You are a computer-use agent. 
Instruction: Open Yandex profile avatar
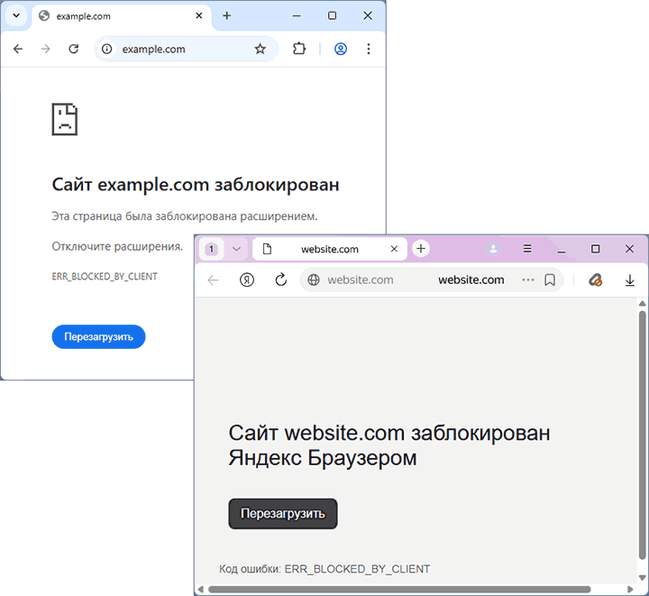[493, 248]
